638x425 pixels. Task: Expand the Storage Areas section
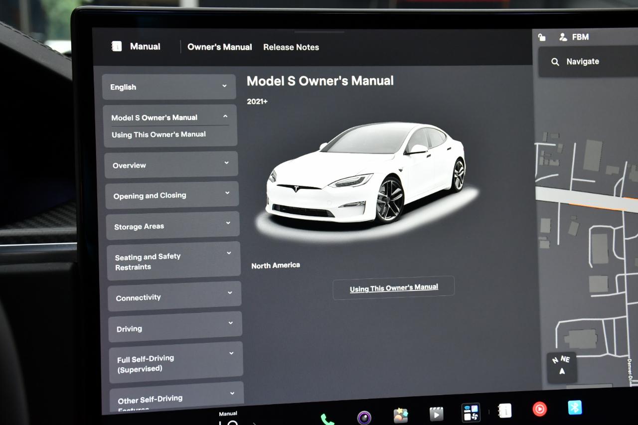click(173, 226)
